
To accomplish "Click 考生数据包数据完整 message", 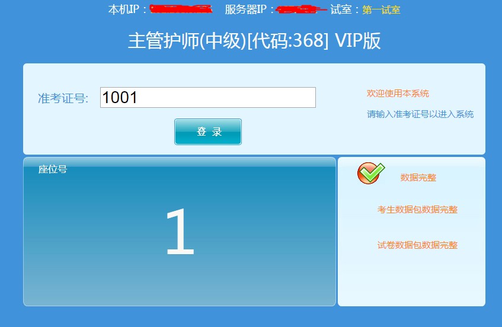I will pyautogui.click(x=417, y=210).
